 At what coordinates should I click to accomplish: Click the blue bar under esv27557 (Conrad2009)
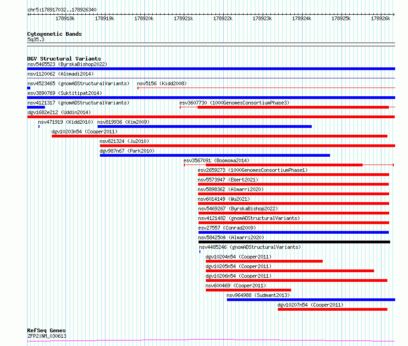point(293,232)
